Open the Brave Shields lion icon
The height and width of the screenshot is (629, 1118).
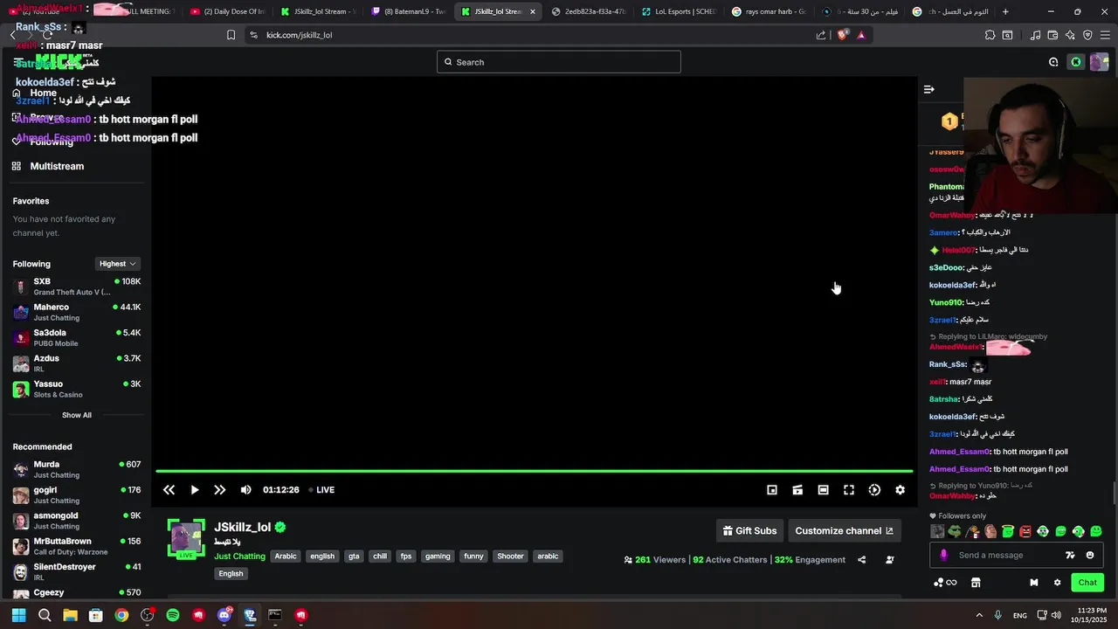[843, 35]
